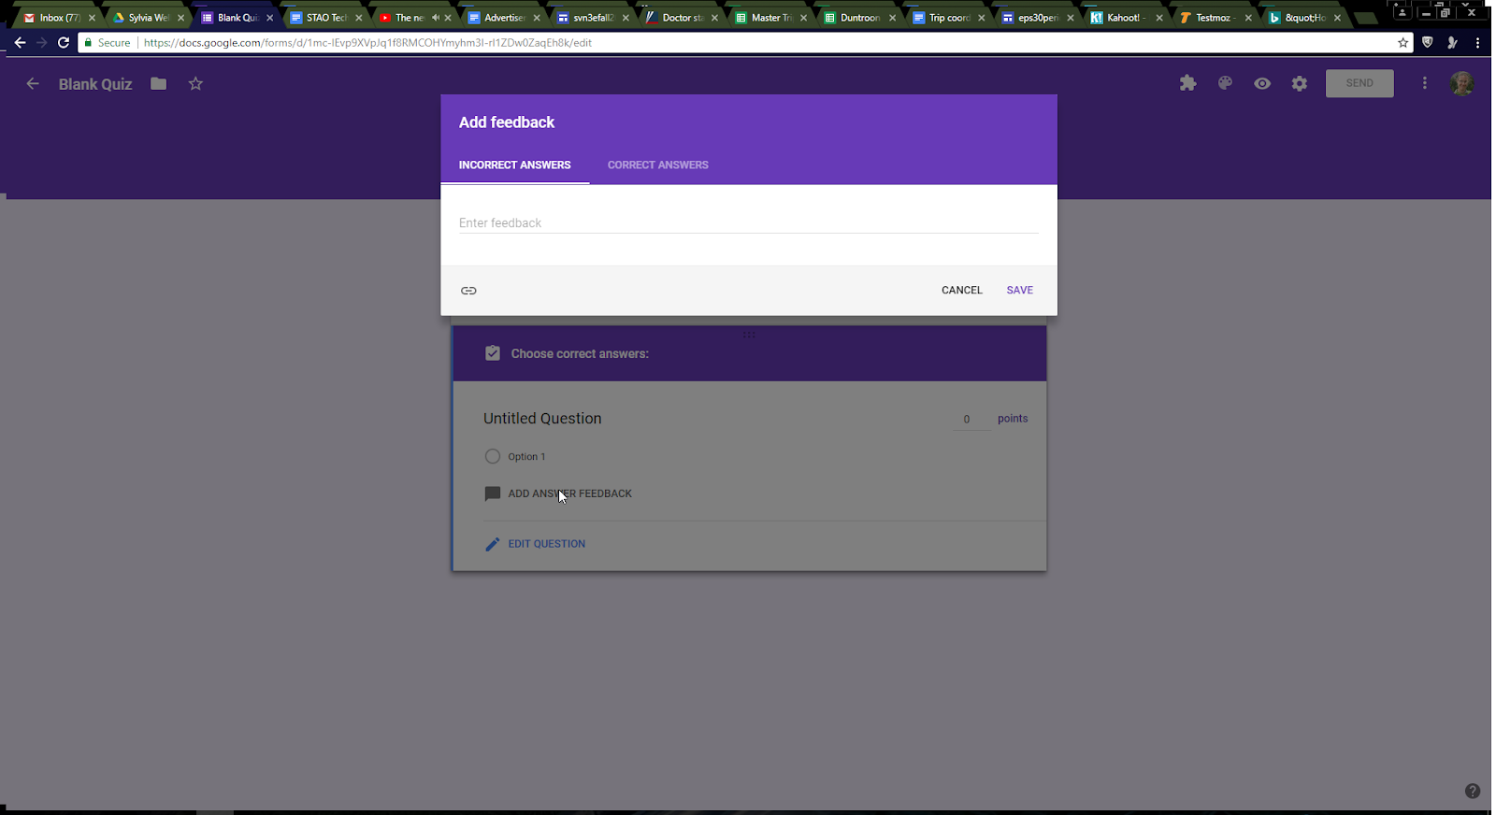Switch to the Correct Answers tab

point(658,165)
